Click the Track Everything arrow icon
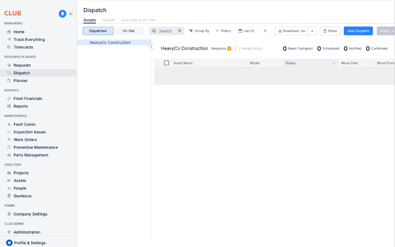The image size is (395, 247). [9, 40]
